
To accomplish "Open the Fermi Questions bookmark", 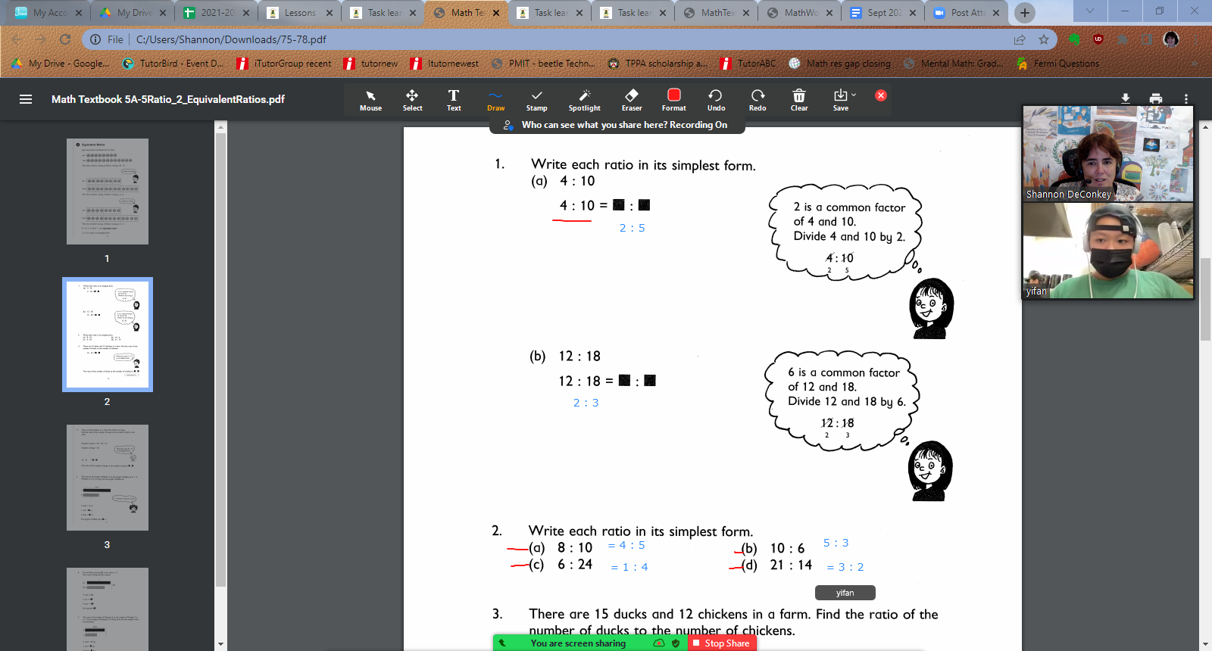I will click(1058, 64).
